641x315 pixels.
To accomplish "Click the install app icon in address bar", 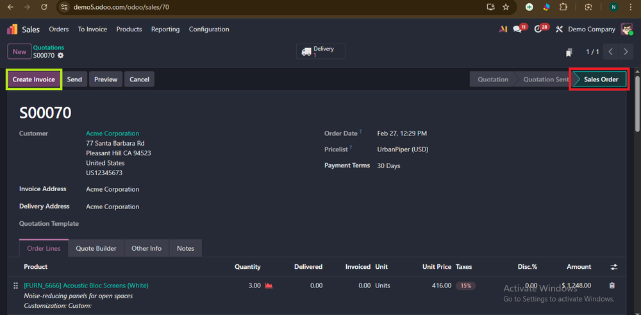I will pyautogui.click(x=490, y=7).
